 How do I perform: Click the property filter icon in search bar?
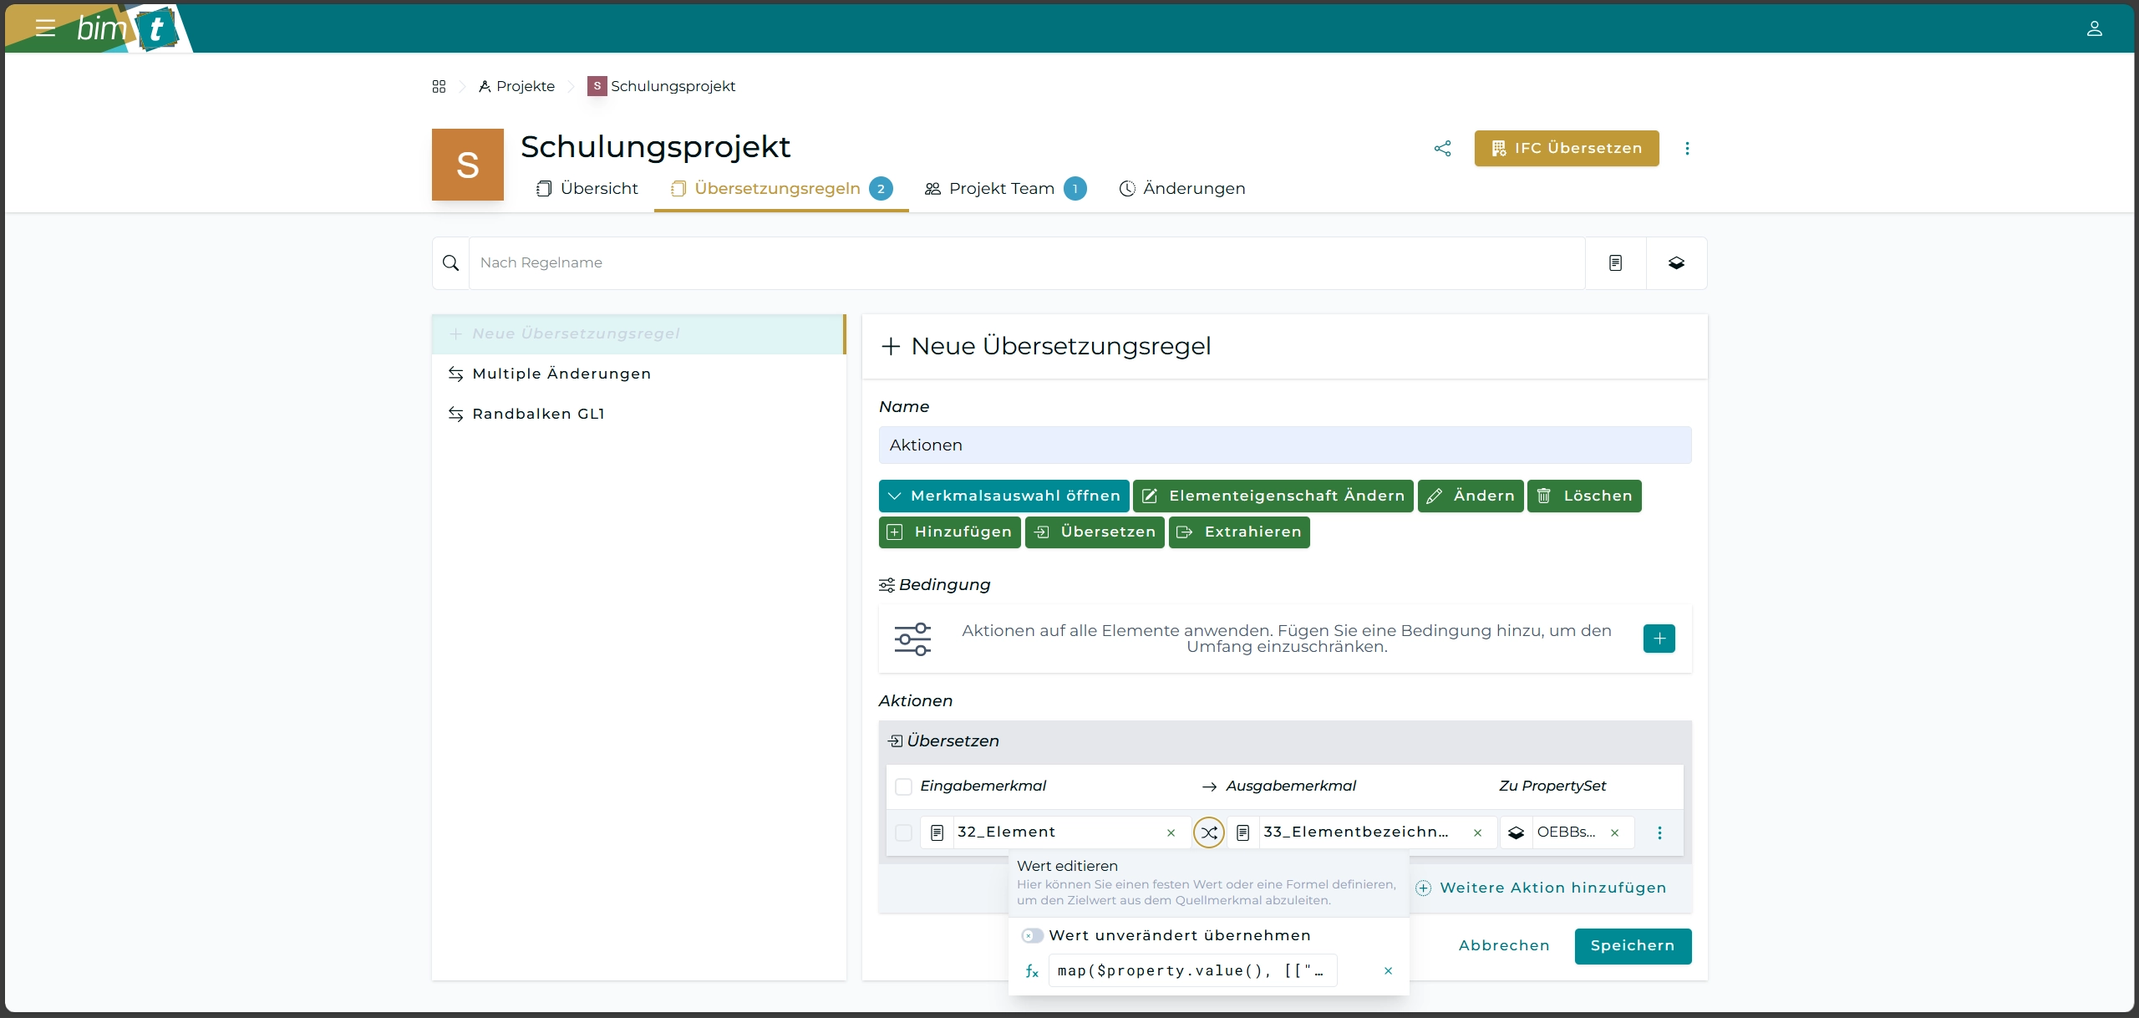coord(1615,263)
